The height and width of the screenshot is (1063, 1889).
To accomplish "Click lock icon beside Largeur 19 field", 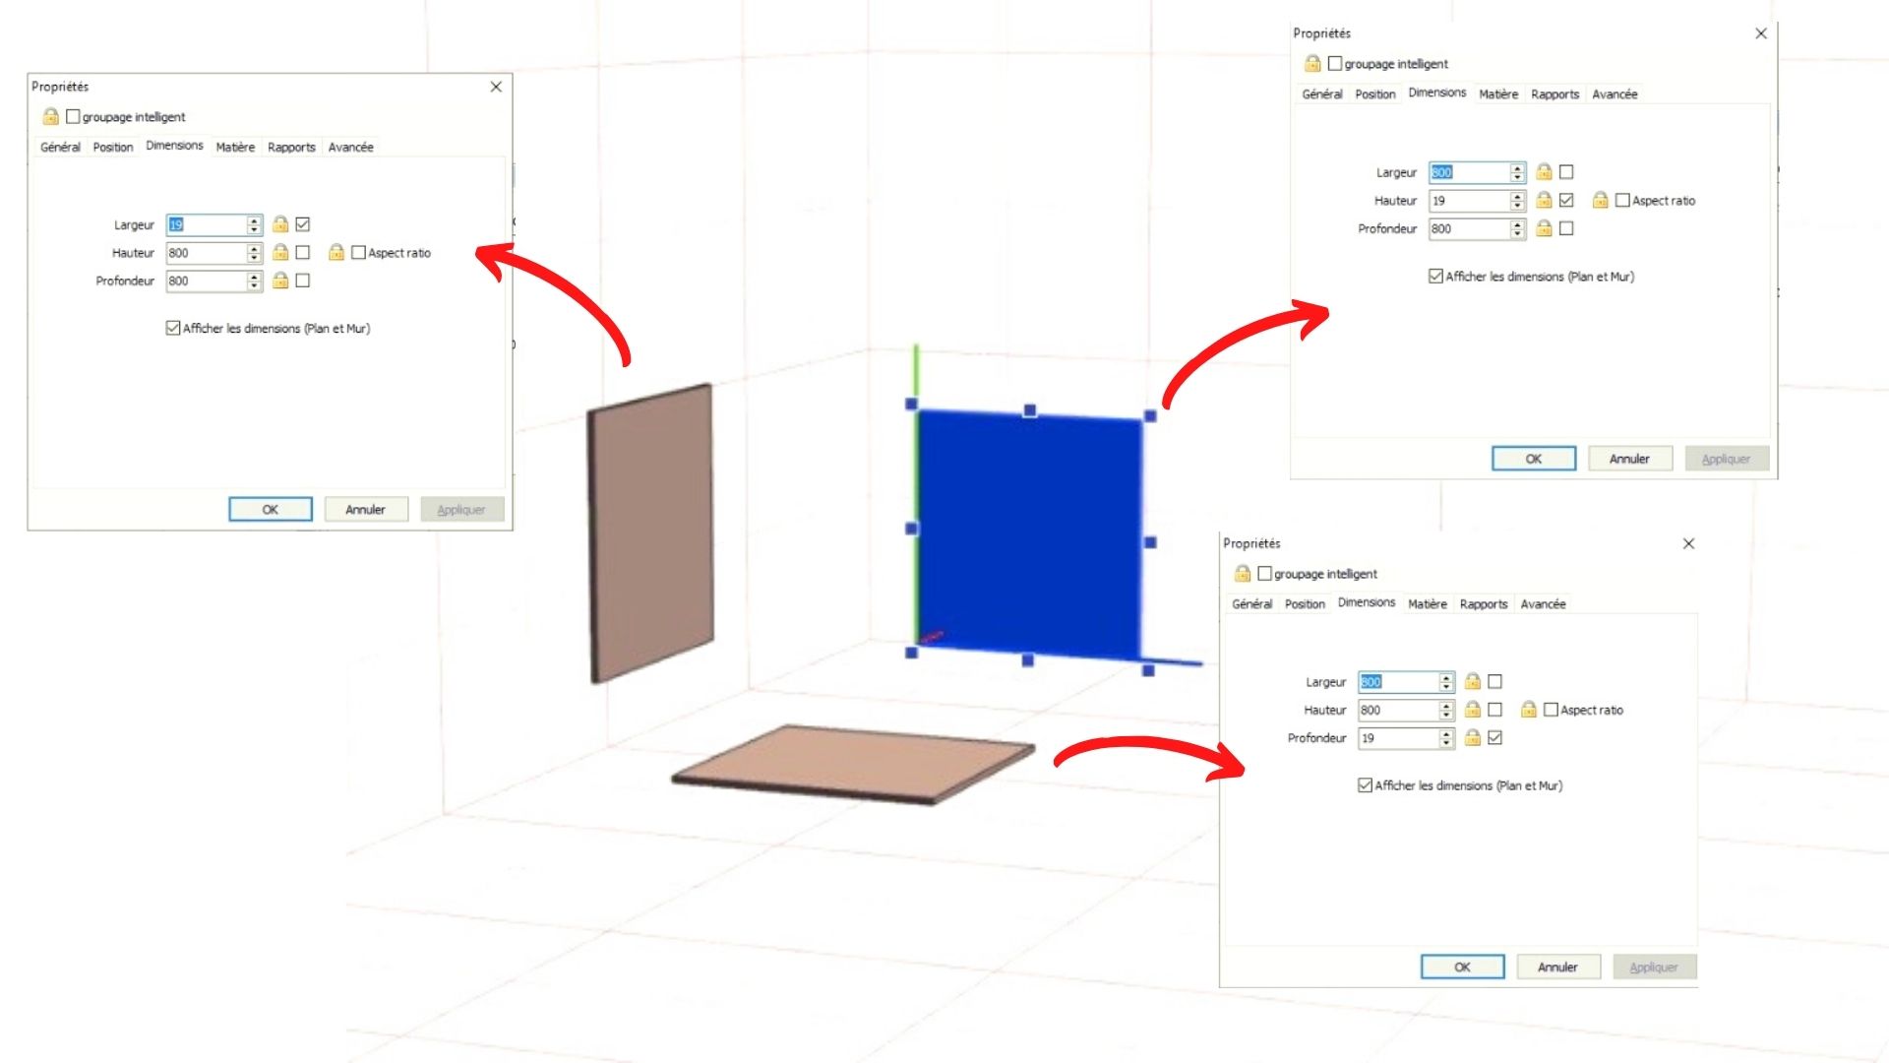I will click(280, 224).
